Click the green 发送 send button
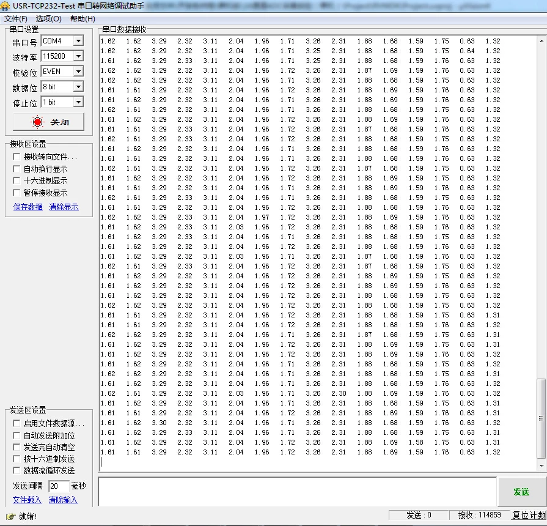The width and height of the screenshot is (547, 526). [x=521, y=492]
